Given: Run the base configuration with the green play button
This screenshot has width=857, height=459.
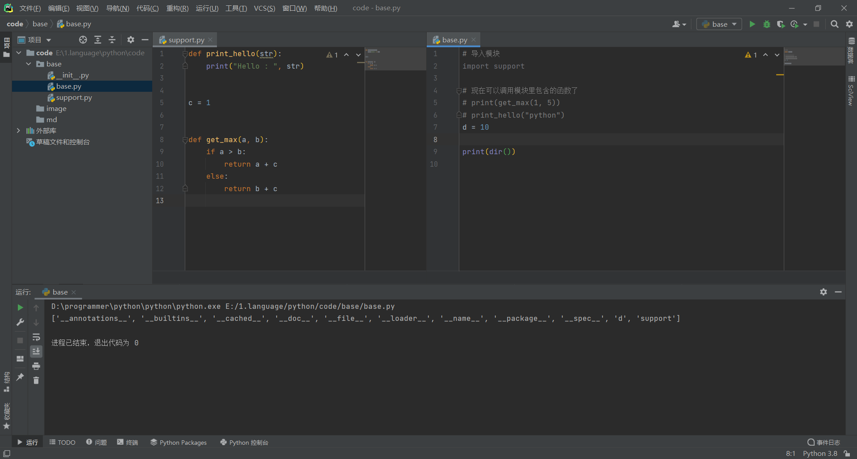Looking at the screenshot, I should [x=752, y=24].
